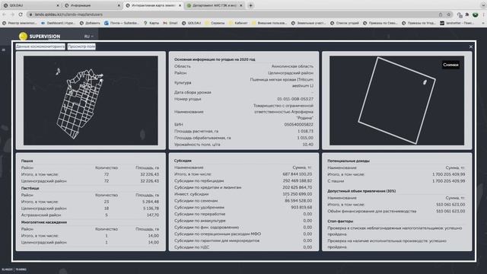Click the 'Инвест. субсидии' row
487x274 pixels.
click(243, 194)
